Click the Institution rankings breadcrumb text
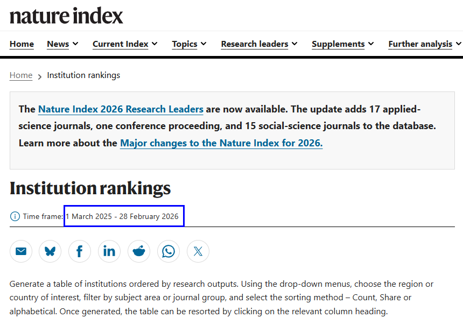Screen dimensions: 463x325 (x=83, y=75)
